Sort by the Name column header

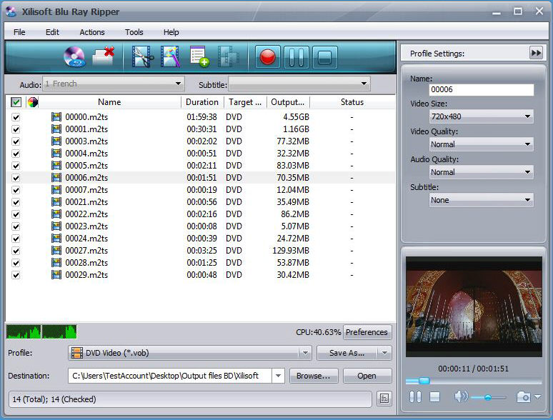pos(109,102)
